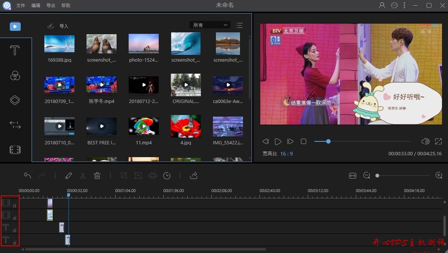Open the Transitions panel in the sidebar

[15, 125]
